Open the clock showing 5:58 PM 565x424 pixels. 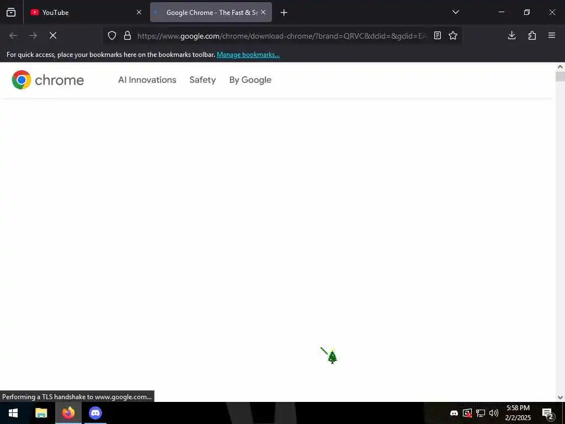point(518,413)
